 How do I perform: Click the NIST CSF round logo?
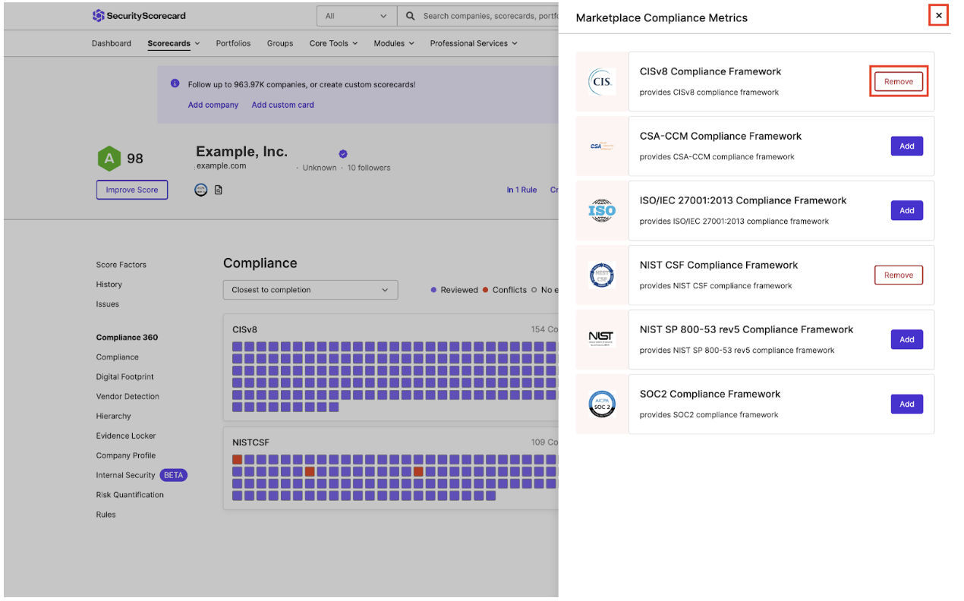602,275
